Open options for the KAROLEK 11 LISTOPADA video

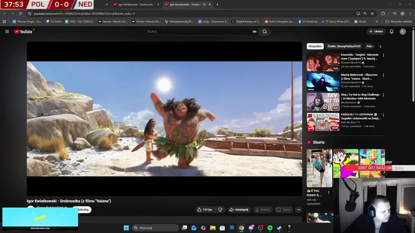pyautogui.click(x=383, y=115)
